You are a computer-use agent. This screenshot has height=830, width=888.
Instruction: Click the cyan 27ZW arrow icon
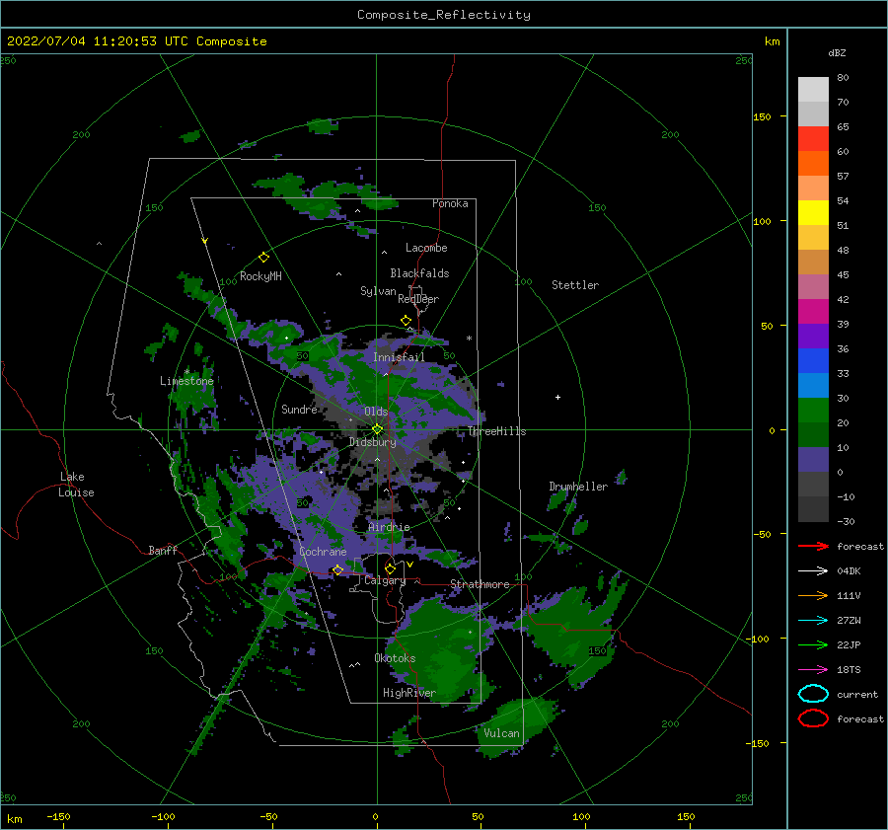[x=813, y=621]
